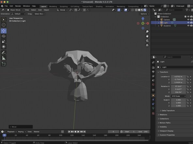Open the View Layer properties tab

153,76
